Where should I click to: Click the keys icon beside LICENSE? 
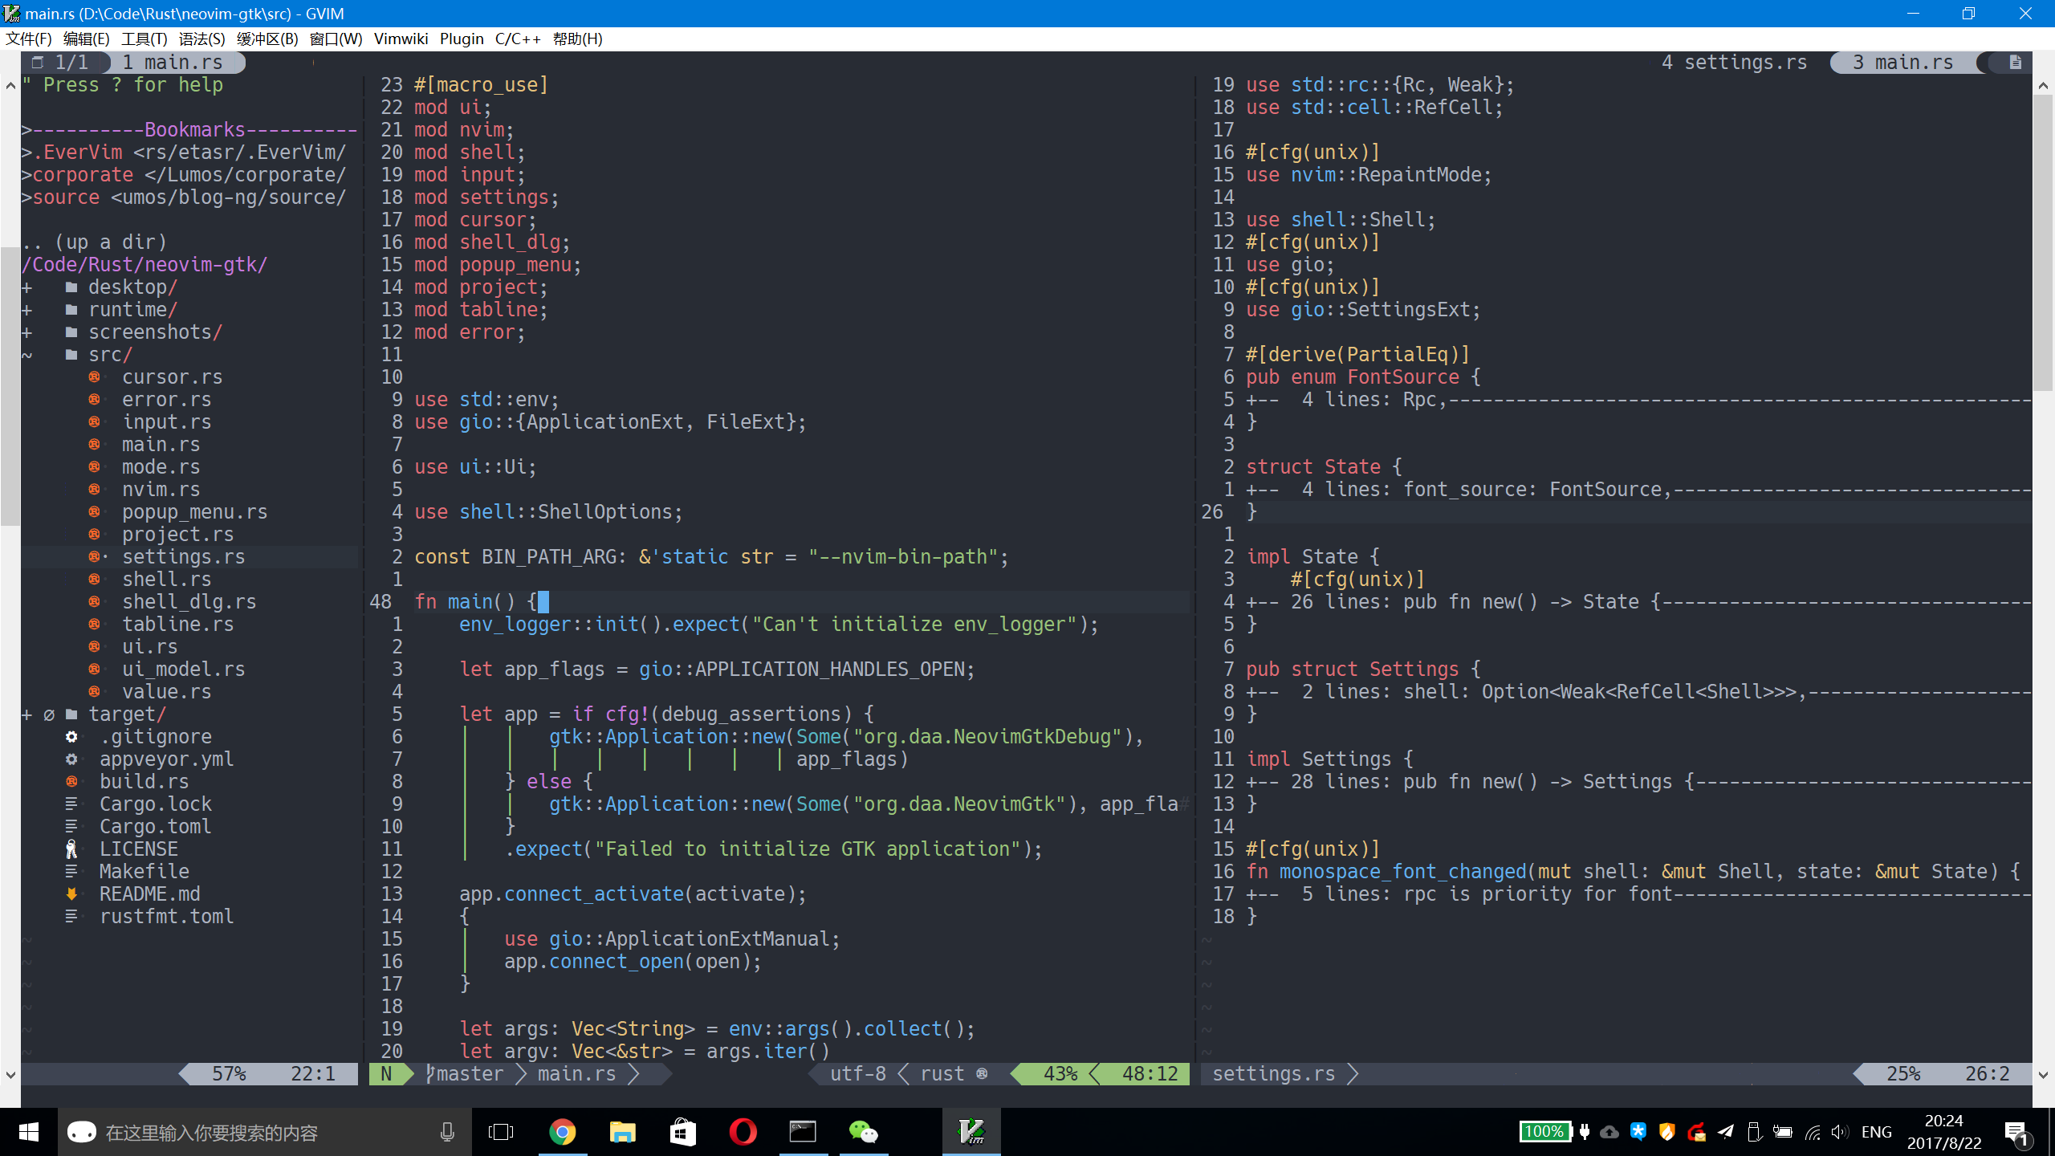pos(72,849)
